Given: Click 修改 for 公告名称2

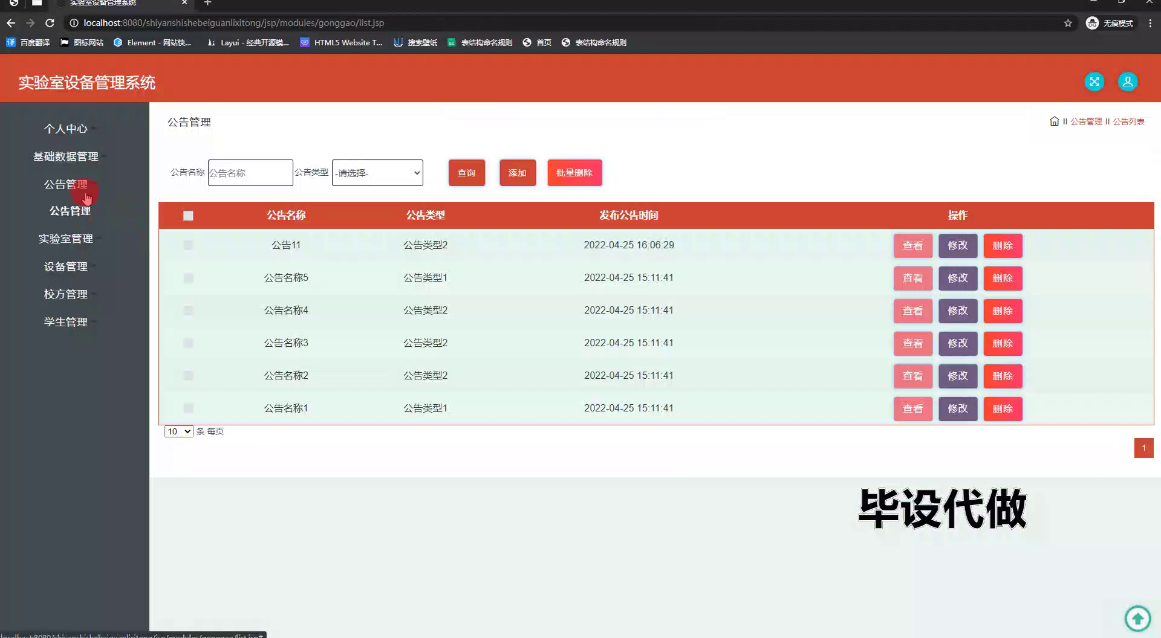Looking at the screenshot, I should 958,376.
